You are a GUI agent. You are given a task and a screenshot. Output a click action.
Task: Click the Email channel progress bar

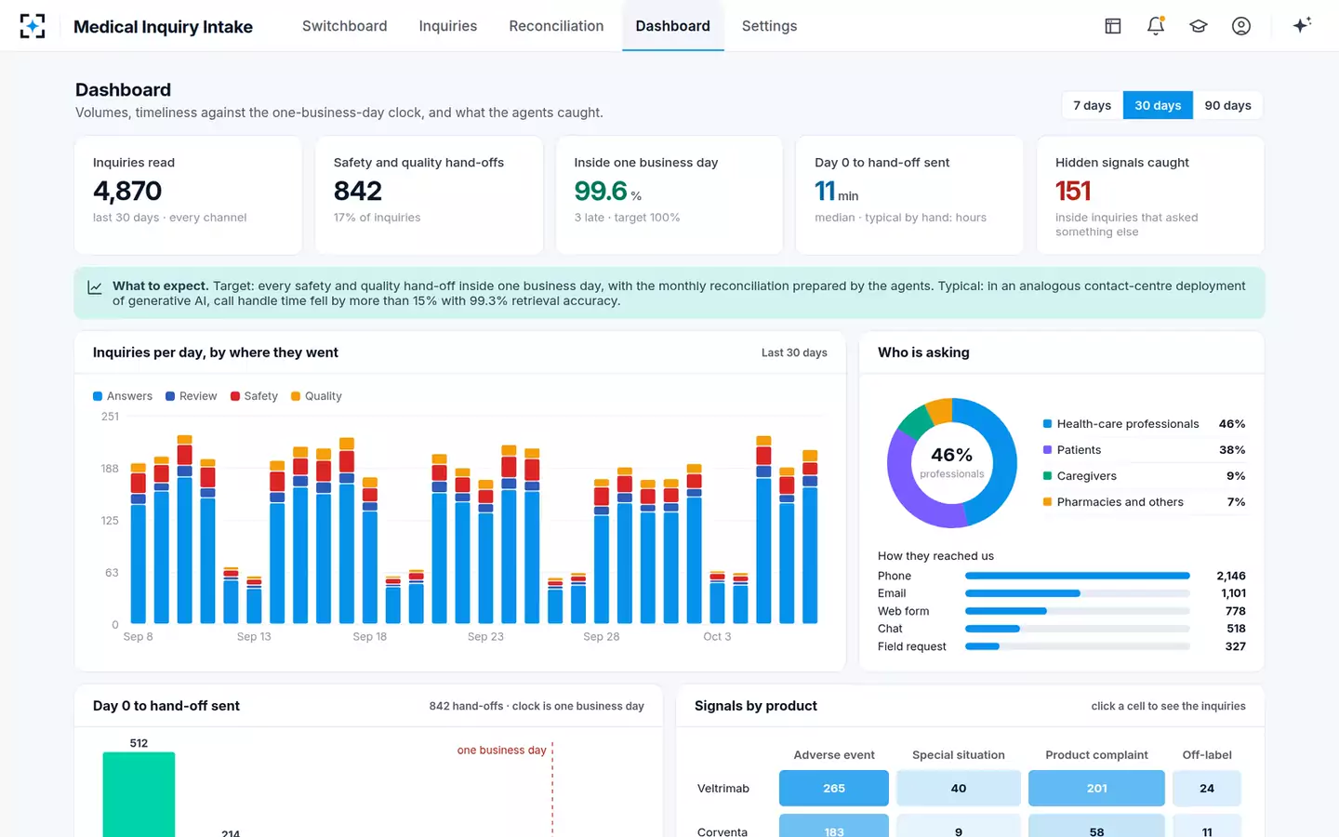click(x=1078, y=593)
